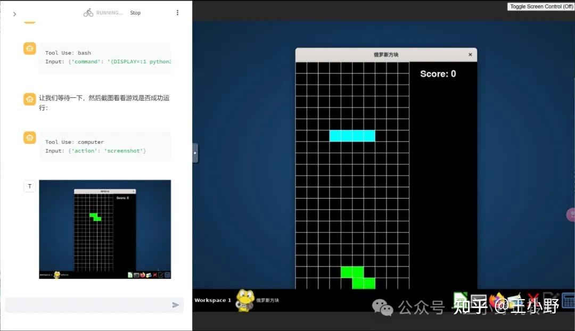Click the 俄罗斯方块 window title bar
This screenshot has width=575, height=331.
(x=386, y=55)
